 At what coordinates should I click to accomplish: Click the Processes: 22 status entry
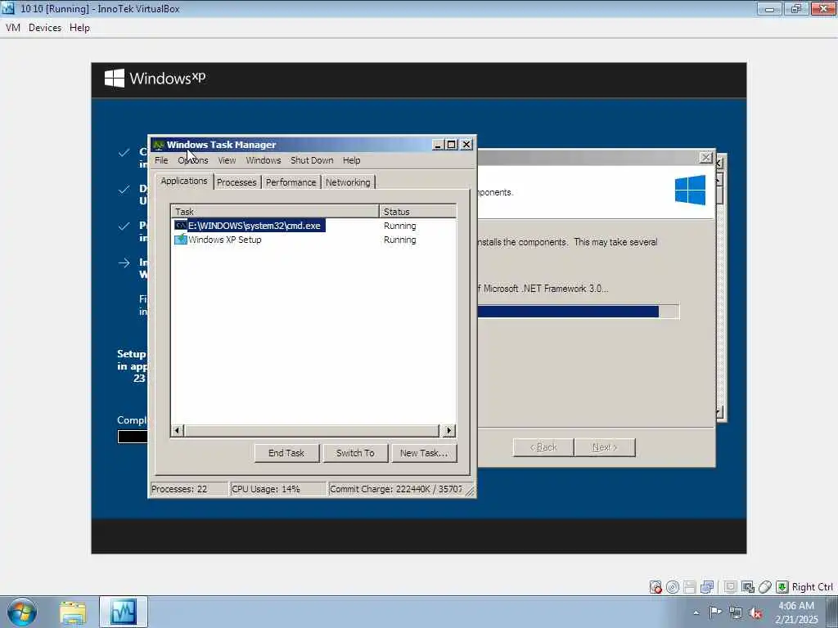(189, 489)
